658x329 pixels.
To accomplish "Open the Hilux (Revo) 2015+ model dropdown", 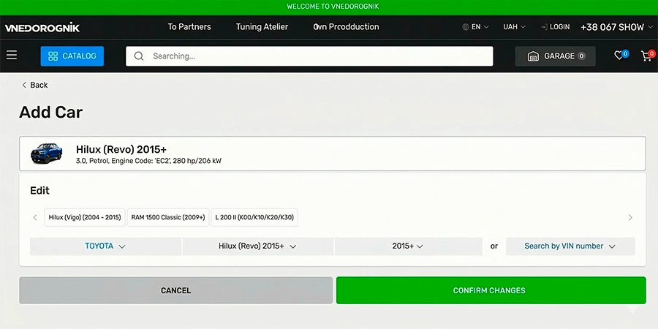I will pos(257,246).
